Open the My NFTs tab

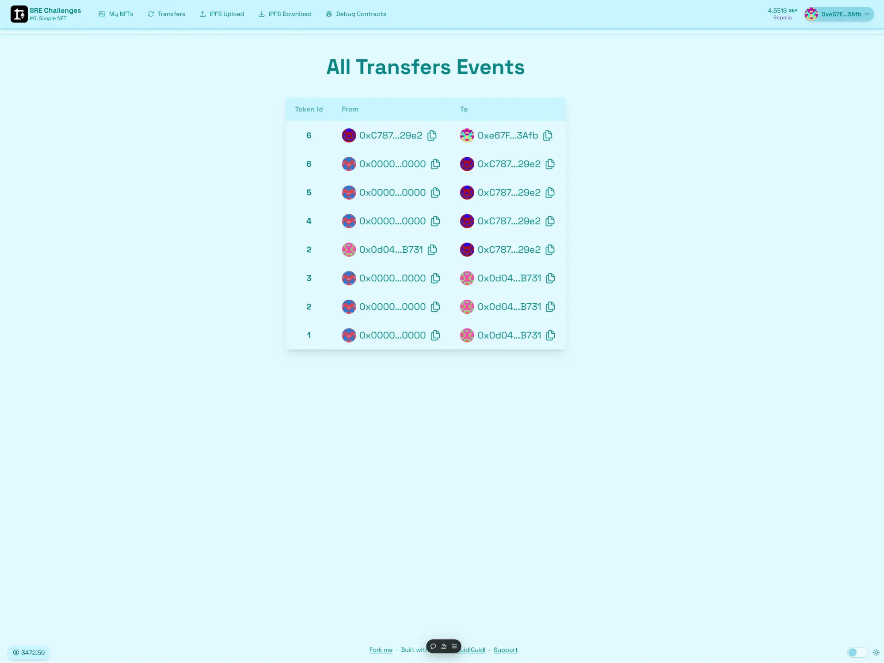[x=116, y=14]
